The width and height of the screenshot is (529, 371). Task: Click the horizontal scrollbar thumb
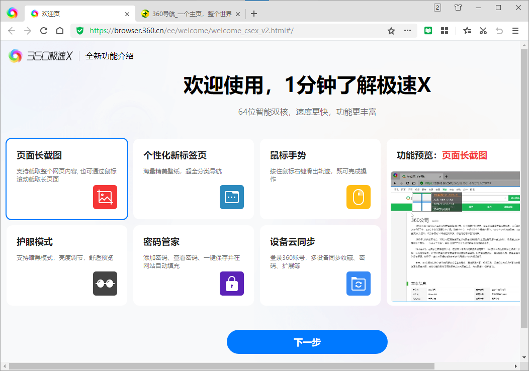[x=222, y=366]
